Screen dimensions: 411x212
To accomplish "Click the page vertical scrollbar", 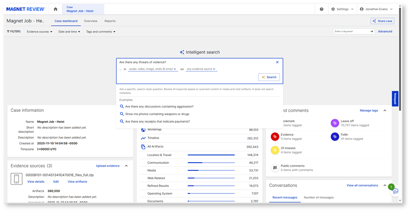I will click(x=400, y=59).
